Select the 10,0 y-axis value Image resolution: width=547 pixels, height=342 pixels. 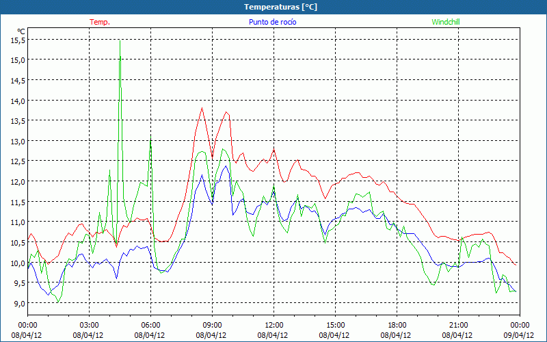18,263
